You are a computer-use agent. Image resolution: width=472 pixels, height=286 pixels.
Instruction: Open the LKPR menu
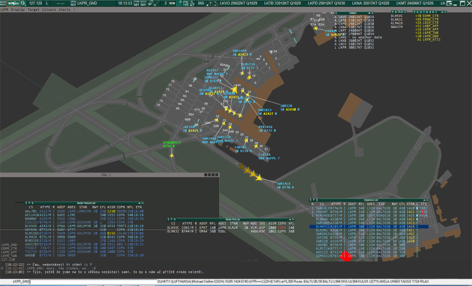click(4, 9)
